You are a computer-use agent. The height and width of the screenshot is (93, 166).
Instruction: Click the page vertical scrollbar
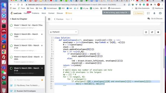click(164, 58)
